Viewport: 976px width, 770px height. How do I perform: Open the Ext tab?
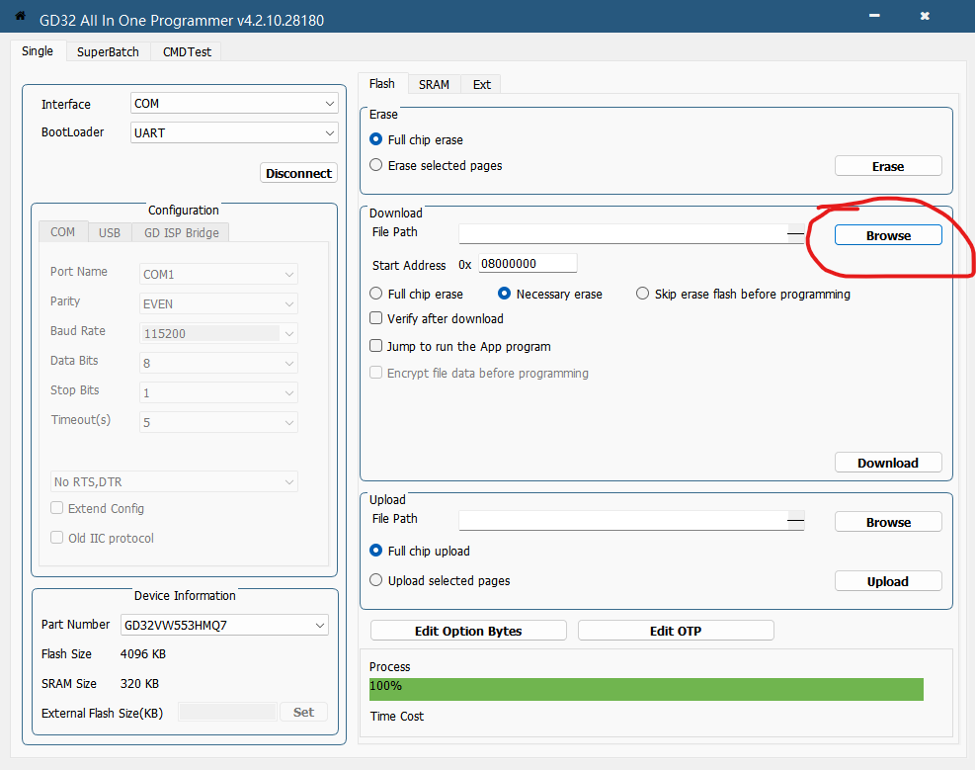(x=481, y=84)
